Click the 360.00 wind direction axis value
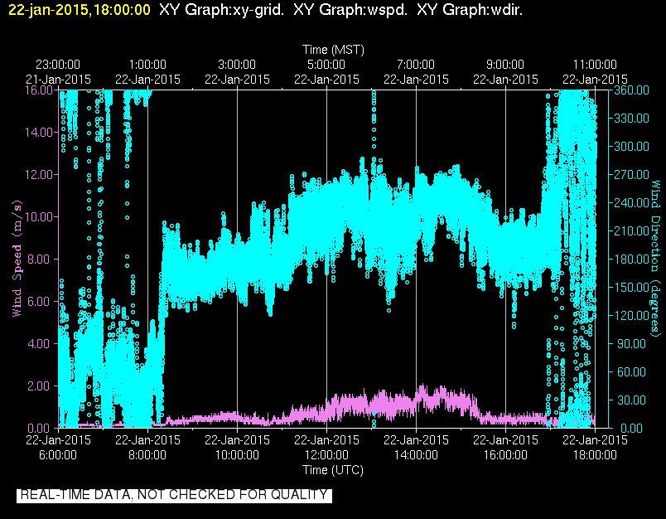The image size is (666, 519). 631,90
